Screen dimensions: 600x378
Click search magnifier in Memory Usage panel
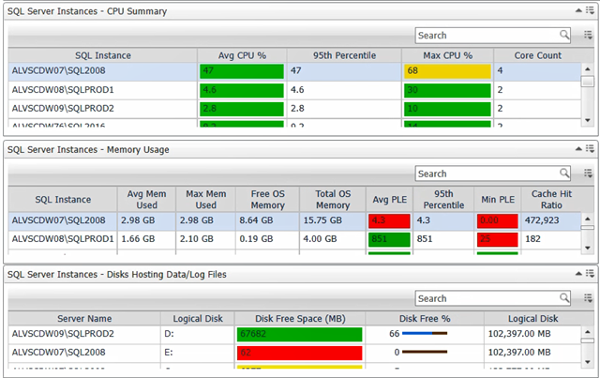click(564, 174)
